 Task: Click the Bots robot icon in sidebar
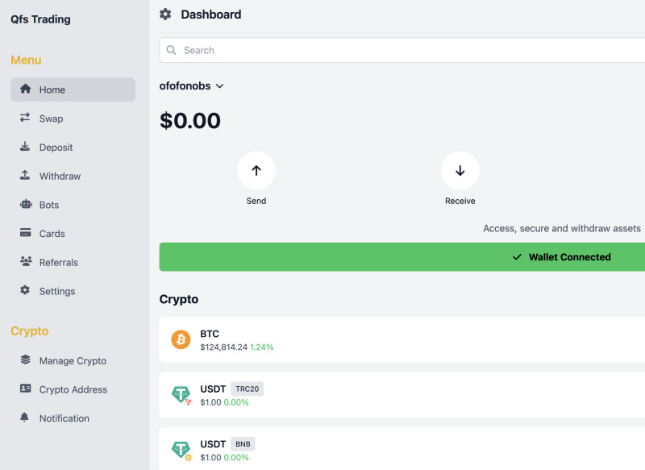coord(25,205)
